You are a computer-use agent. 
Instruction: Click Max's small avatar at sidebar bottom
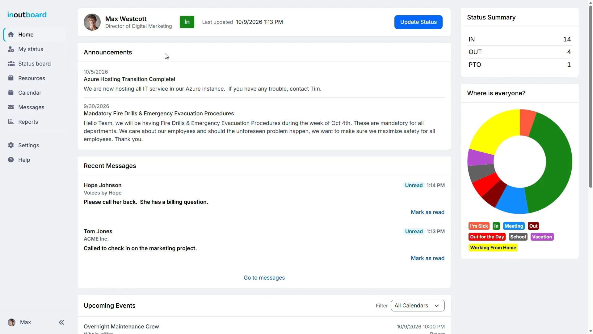11,323
